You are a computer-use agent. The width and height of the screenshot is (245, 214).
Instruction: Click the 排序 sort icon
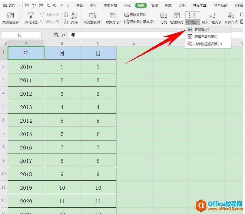point(74,17)
